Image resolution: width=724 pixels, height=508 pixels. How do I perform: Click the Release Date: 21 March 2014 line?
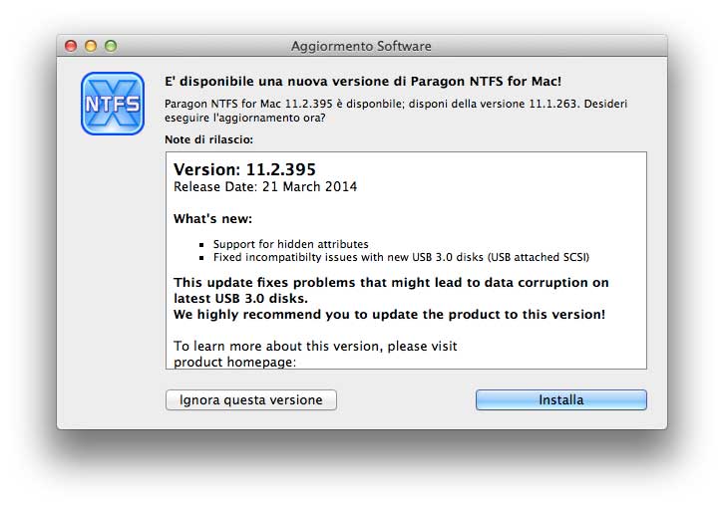click(x=265, y=186)
